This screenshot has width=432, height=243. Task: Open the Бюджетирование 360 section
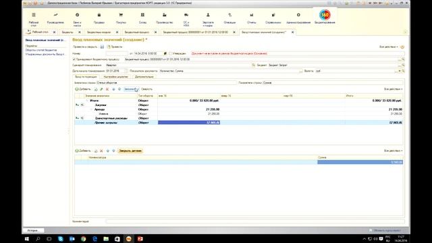click(325, 16)
